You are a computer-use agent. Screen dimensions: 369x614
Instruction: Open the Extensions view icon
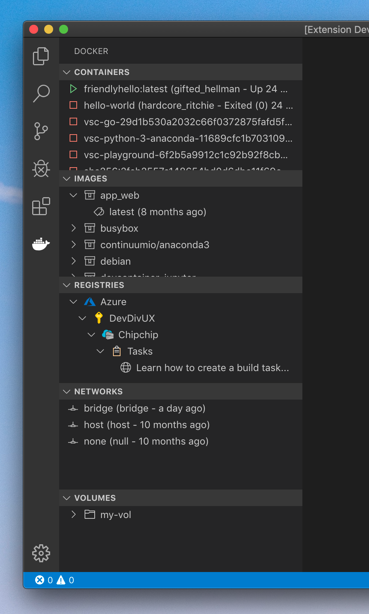(41, 206)
